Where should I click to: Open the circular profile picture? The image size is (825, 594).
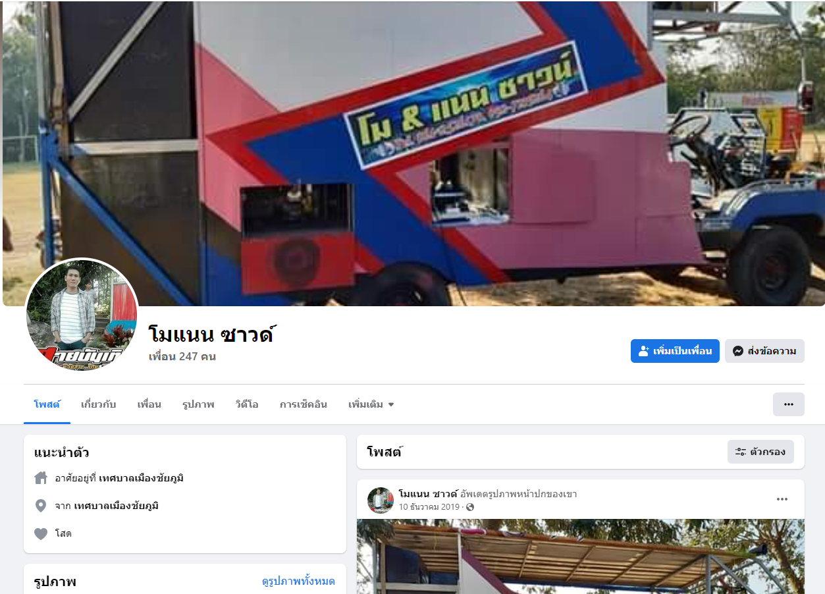click(x=82, y=315)
